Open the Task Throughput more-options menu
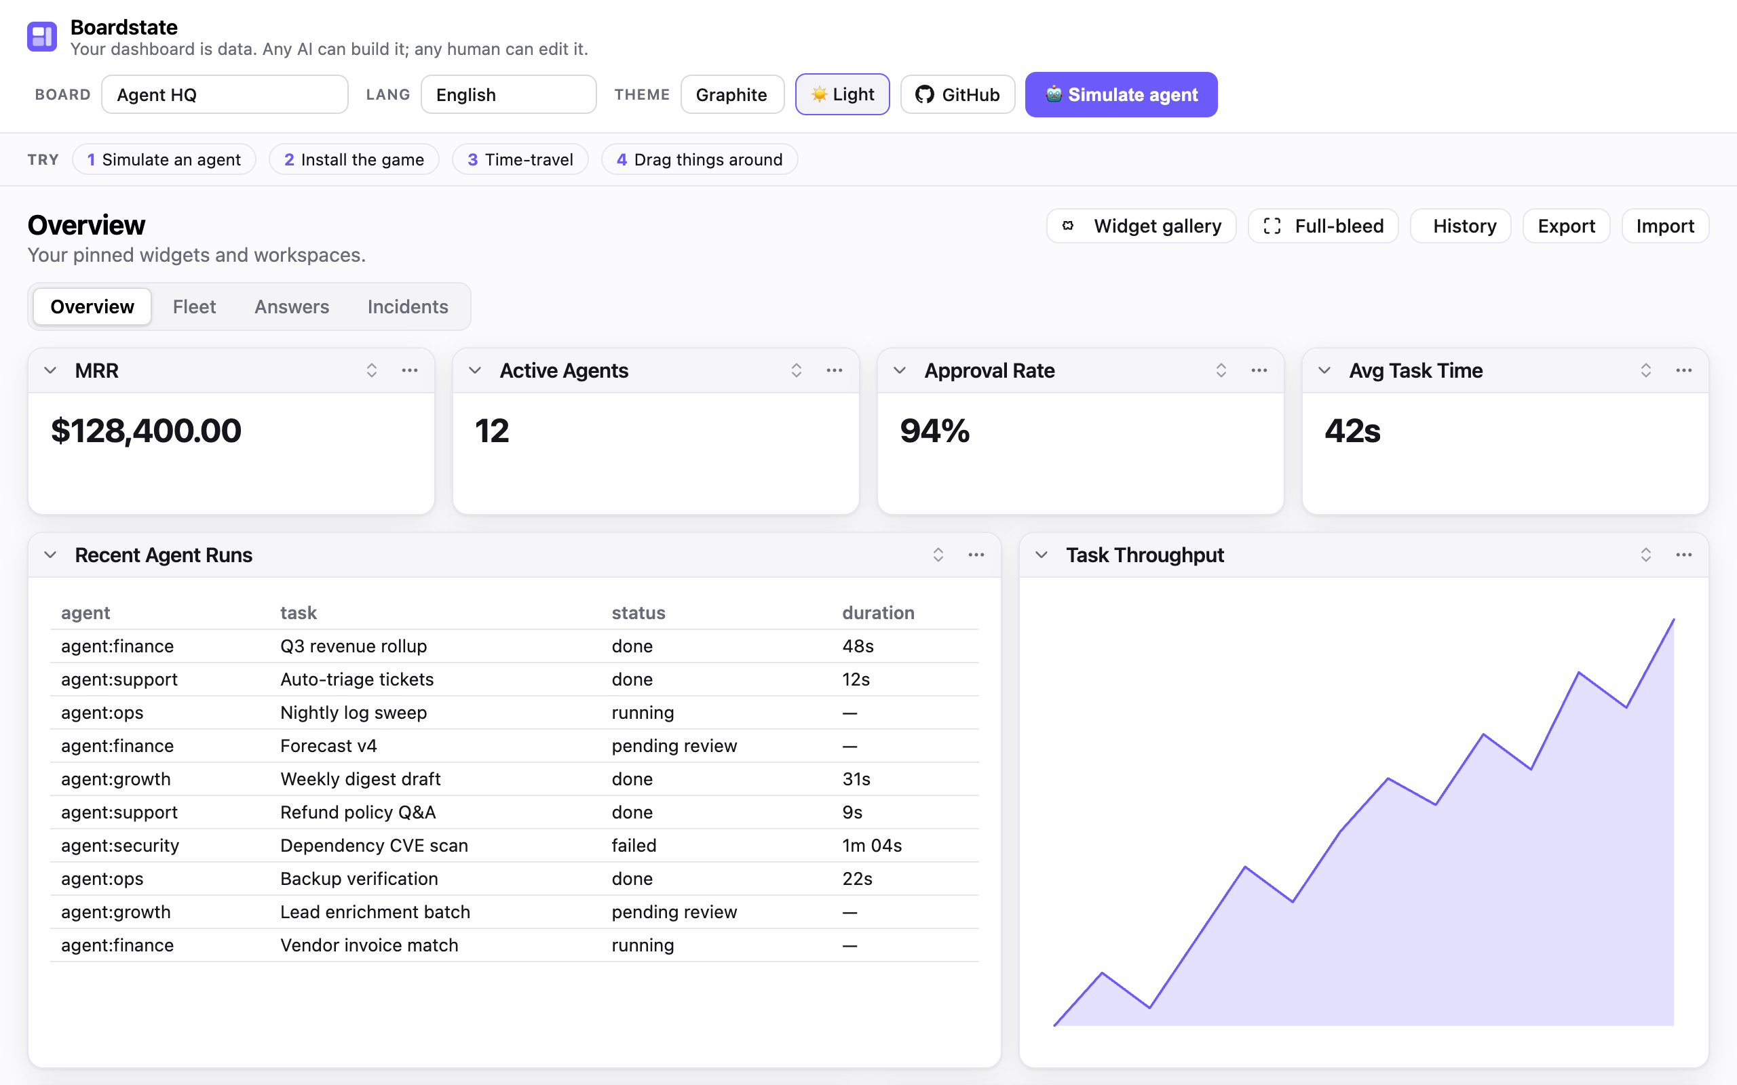 [1684, 555]
